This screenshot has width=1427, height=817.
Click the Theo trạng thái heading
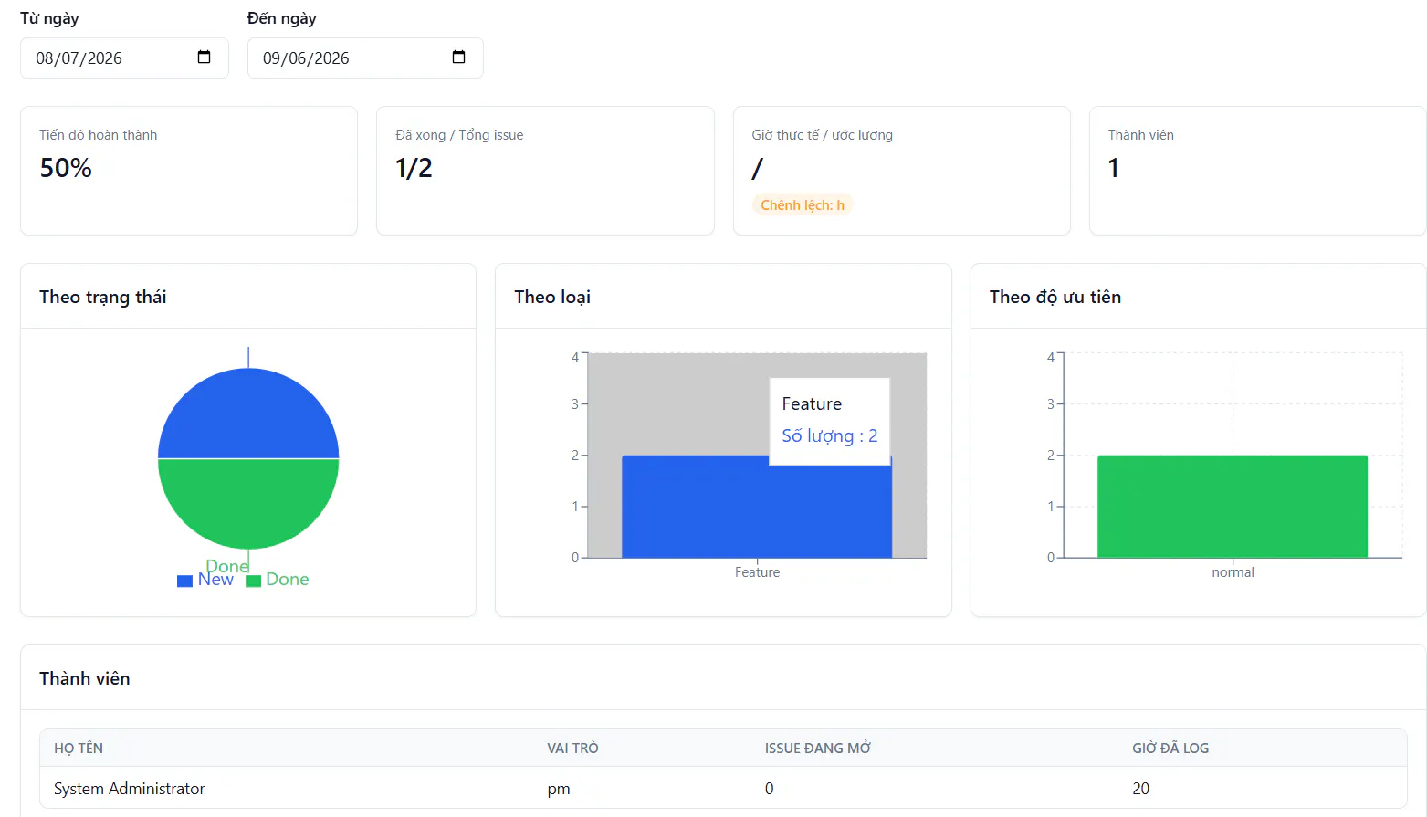103,297
